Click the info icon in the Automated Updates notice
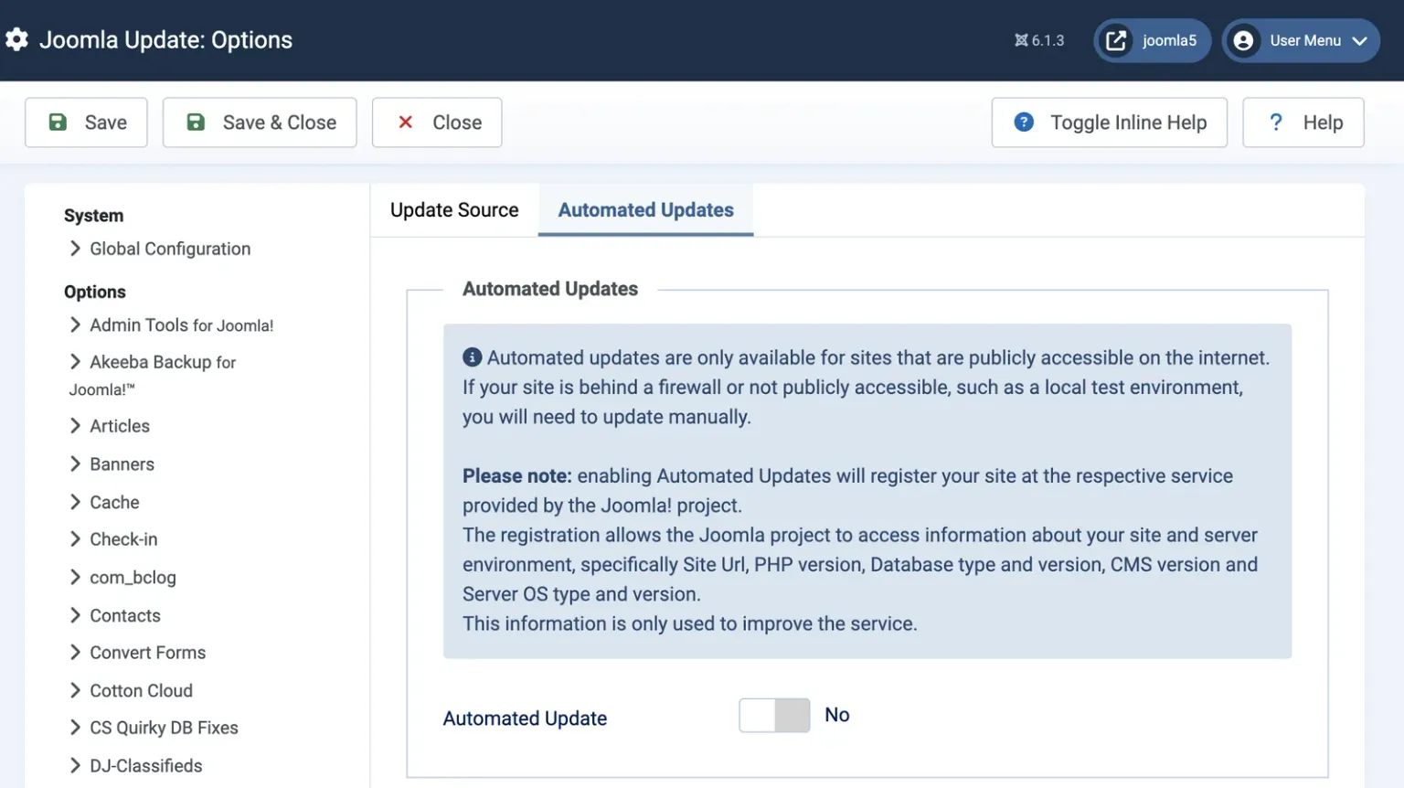This screenshot has width=1404, height=788. (x=472, y=357)
